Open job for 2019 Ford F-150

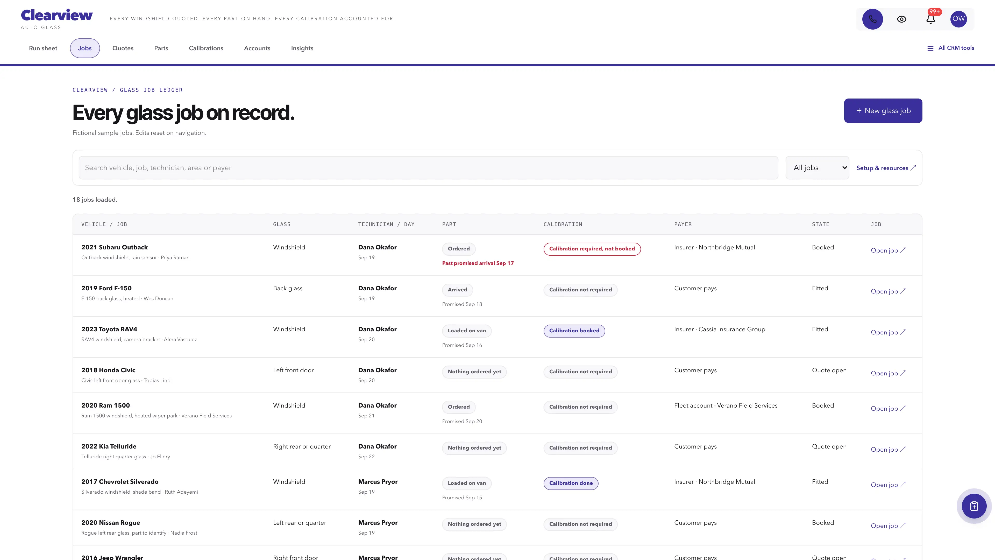click(888, 291)
